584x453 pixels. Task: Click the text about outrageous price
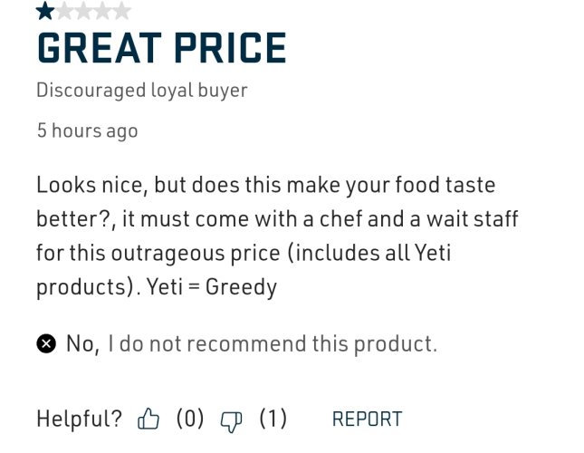pos(244,254)
